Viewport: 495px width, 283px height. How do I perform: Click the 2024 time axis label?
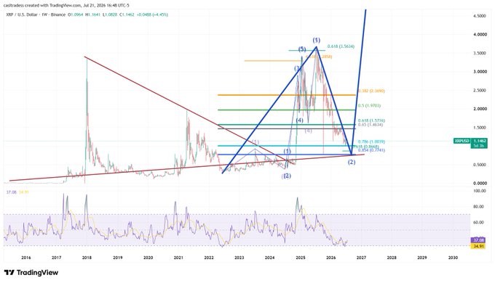(269, 258)
